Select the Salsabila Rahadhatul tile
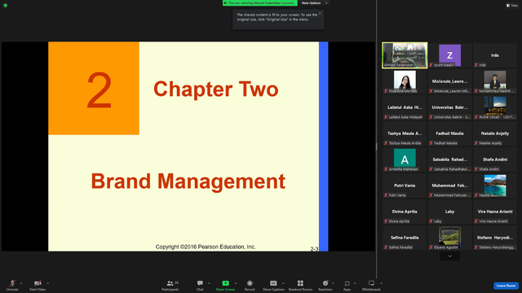 pos(449,160)
